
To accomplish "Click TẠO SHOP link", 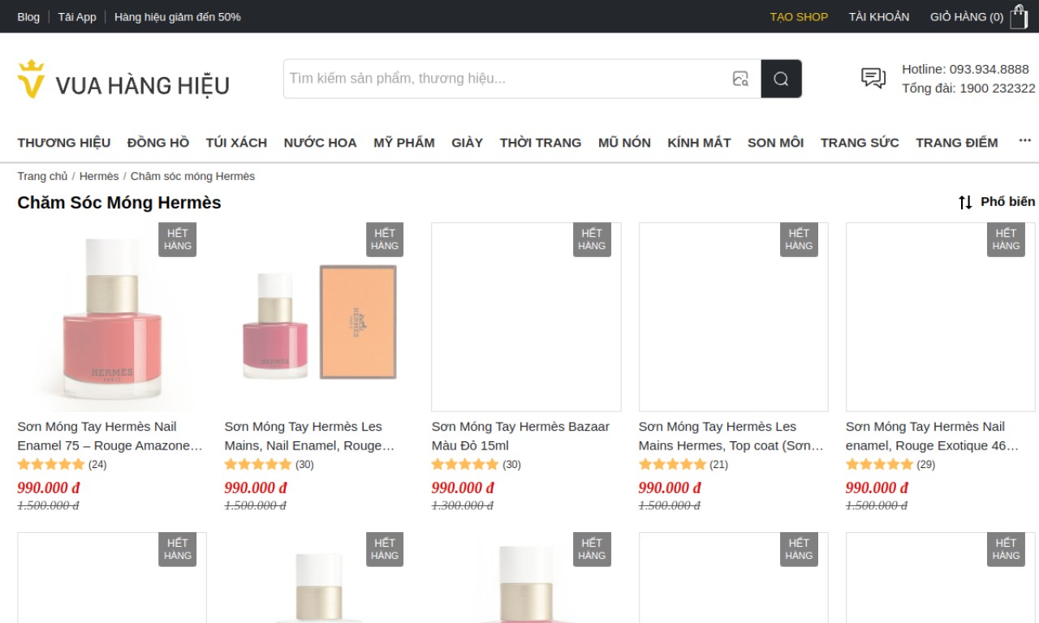I will [x=799, y=16].
